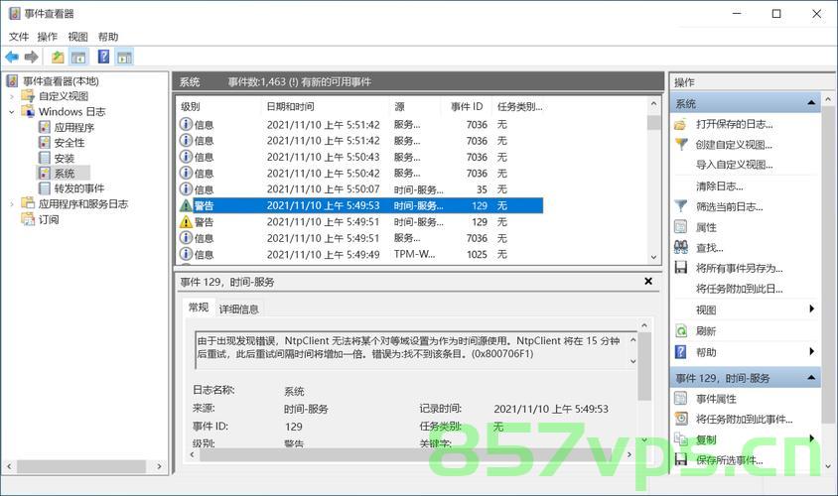Click the 事件查看器 title bar app icon
This screenshot has width=838, height=496.
[x=15, y=13]
